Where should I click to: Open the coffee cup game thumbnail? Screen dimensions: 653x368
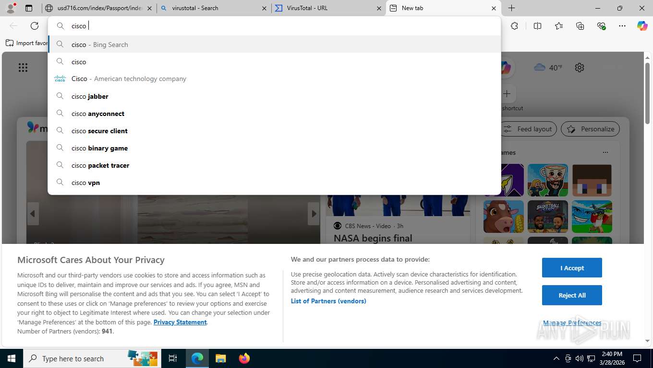(548, 180)
